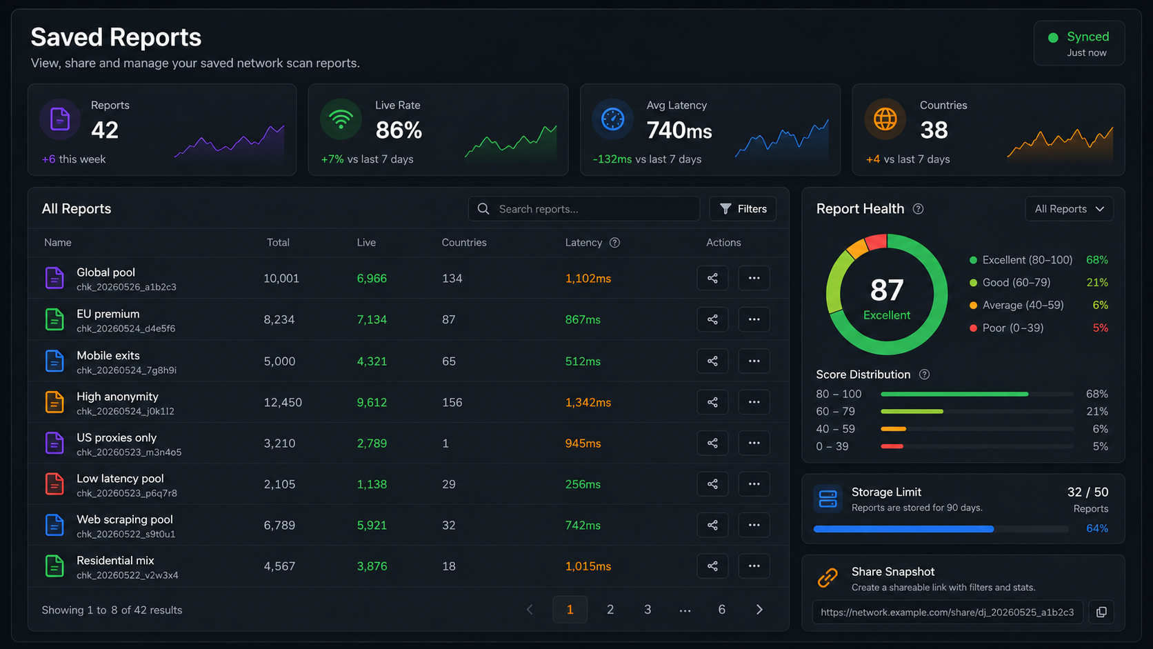The height and width of the screenshot is (649, 1153).
Task: Share the US proxies only report
Action: point(712,443)
